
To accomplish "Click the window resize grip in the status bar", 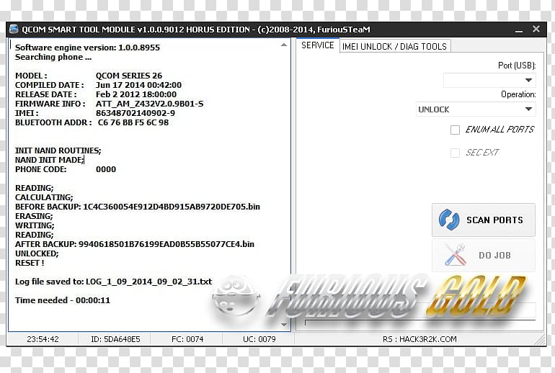I will click(540, 340).
